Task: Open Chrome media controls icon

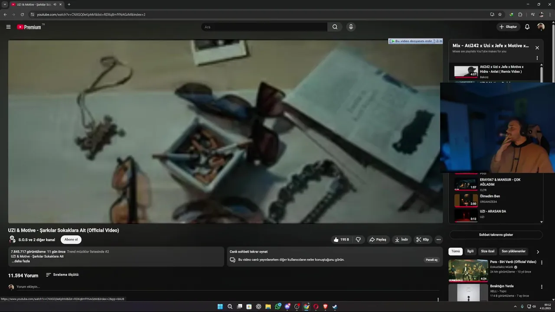Action: point(533,14)
